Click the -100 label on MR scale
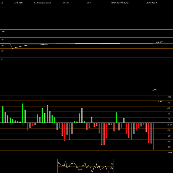173x173 pixels. coord(170,153)
